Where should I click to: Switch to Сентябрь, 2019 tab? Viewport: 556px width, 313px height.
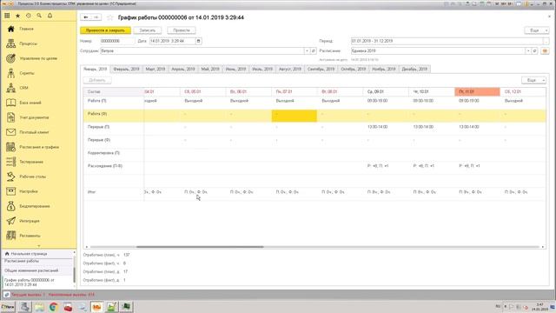321,70
